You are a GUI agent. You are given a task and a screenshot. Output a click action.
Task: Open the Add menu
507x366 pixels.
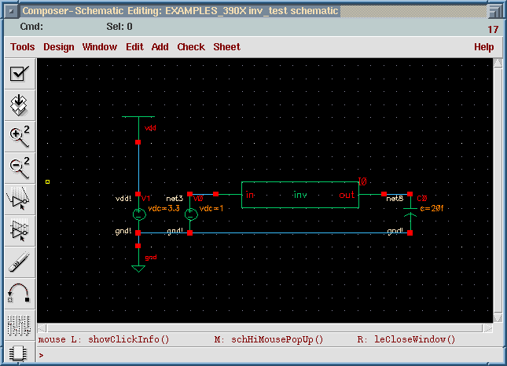coord(160,47)
